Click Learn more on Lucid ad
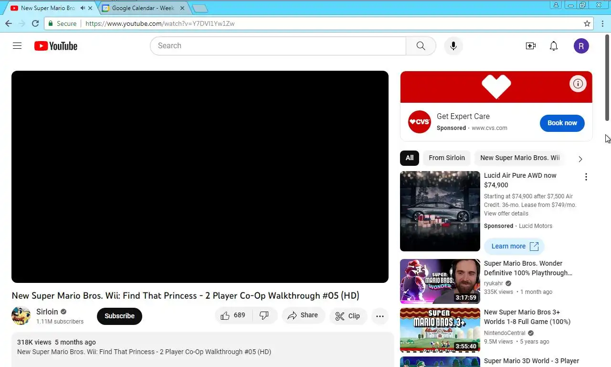This screenshot has width=611, height=367. [514, 246]
